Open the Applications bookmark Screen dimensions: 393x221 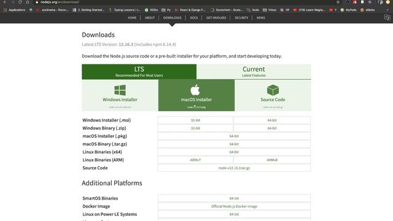pyautogui.click(x=15, y=10)
